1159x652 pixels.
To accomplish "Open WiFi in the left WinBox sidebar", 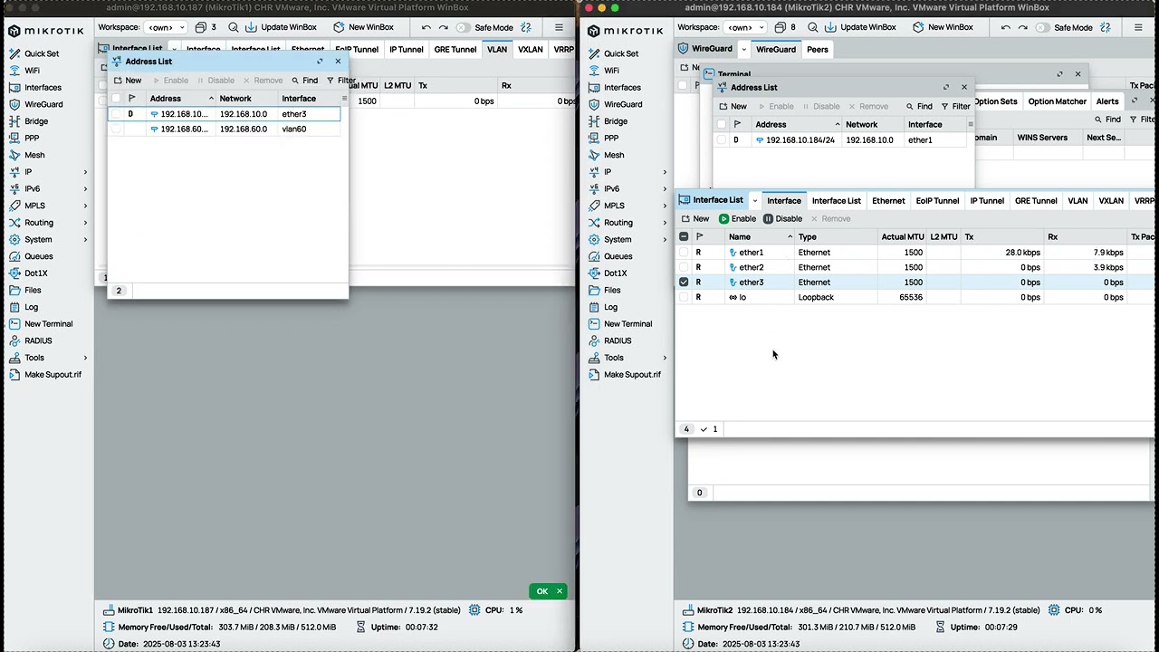I will [x=32, y=71].
